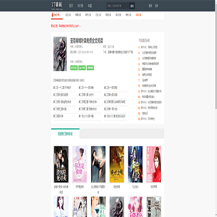The width and height of the screenshot is (217, 217).
Task: Open chapter link 第二百一十章
Action: 111,88
